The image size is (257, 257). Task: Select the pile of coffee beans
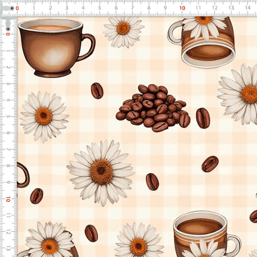point(153,108)
